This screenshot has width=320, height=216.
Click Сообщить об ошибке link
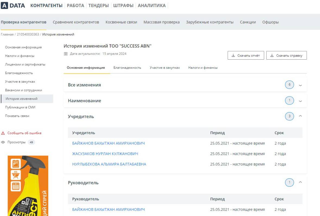click(24, 133)
